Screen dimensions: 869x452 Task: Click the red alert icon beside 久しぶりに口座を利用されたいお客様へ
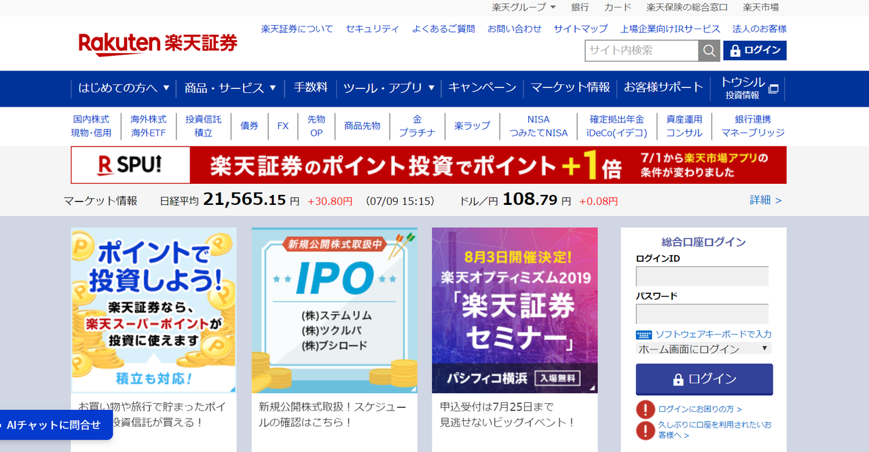pyautogui.click(x=646, y=430)
